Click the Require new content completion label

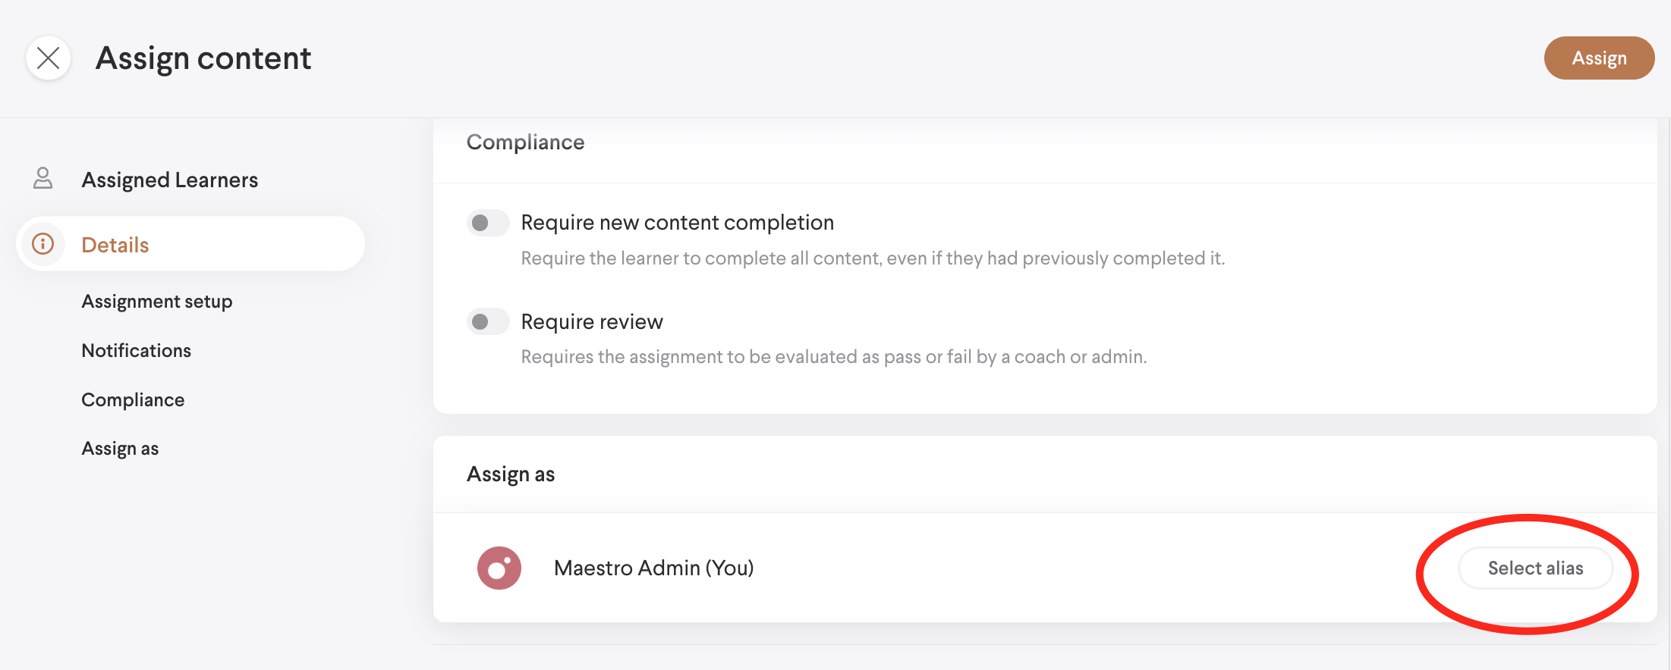click(677, 223)
